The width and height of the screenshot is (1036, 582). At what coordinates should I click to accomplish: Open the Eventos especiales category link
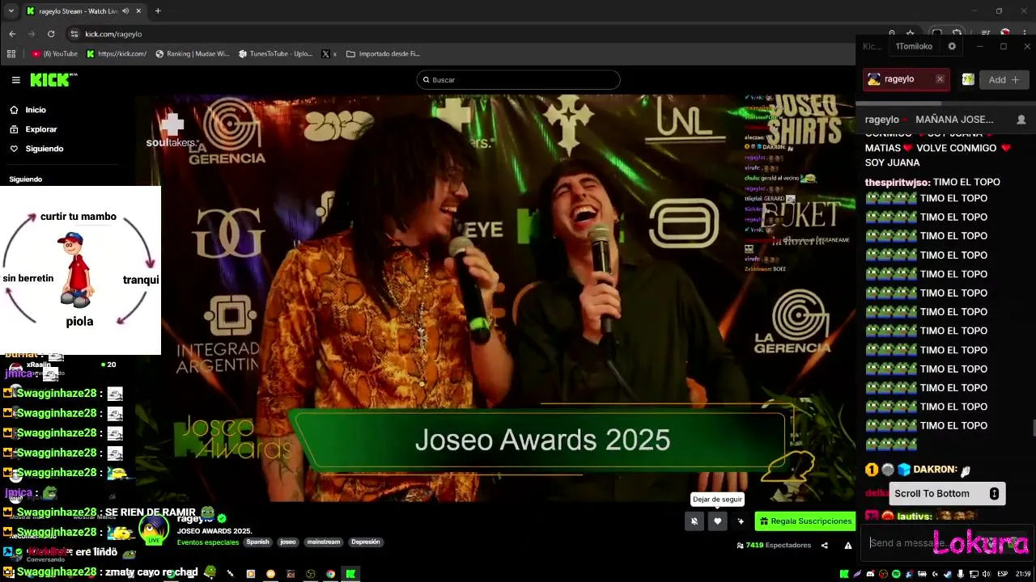(x=208, y=542)
